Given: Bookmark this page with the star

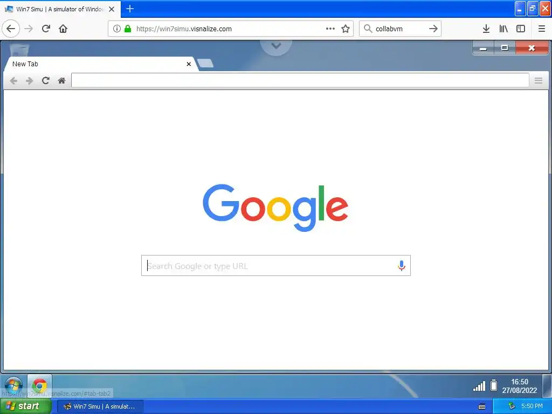Looking at the screenshot, I should pos(346,29).
